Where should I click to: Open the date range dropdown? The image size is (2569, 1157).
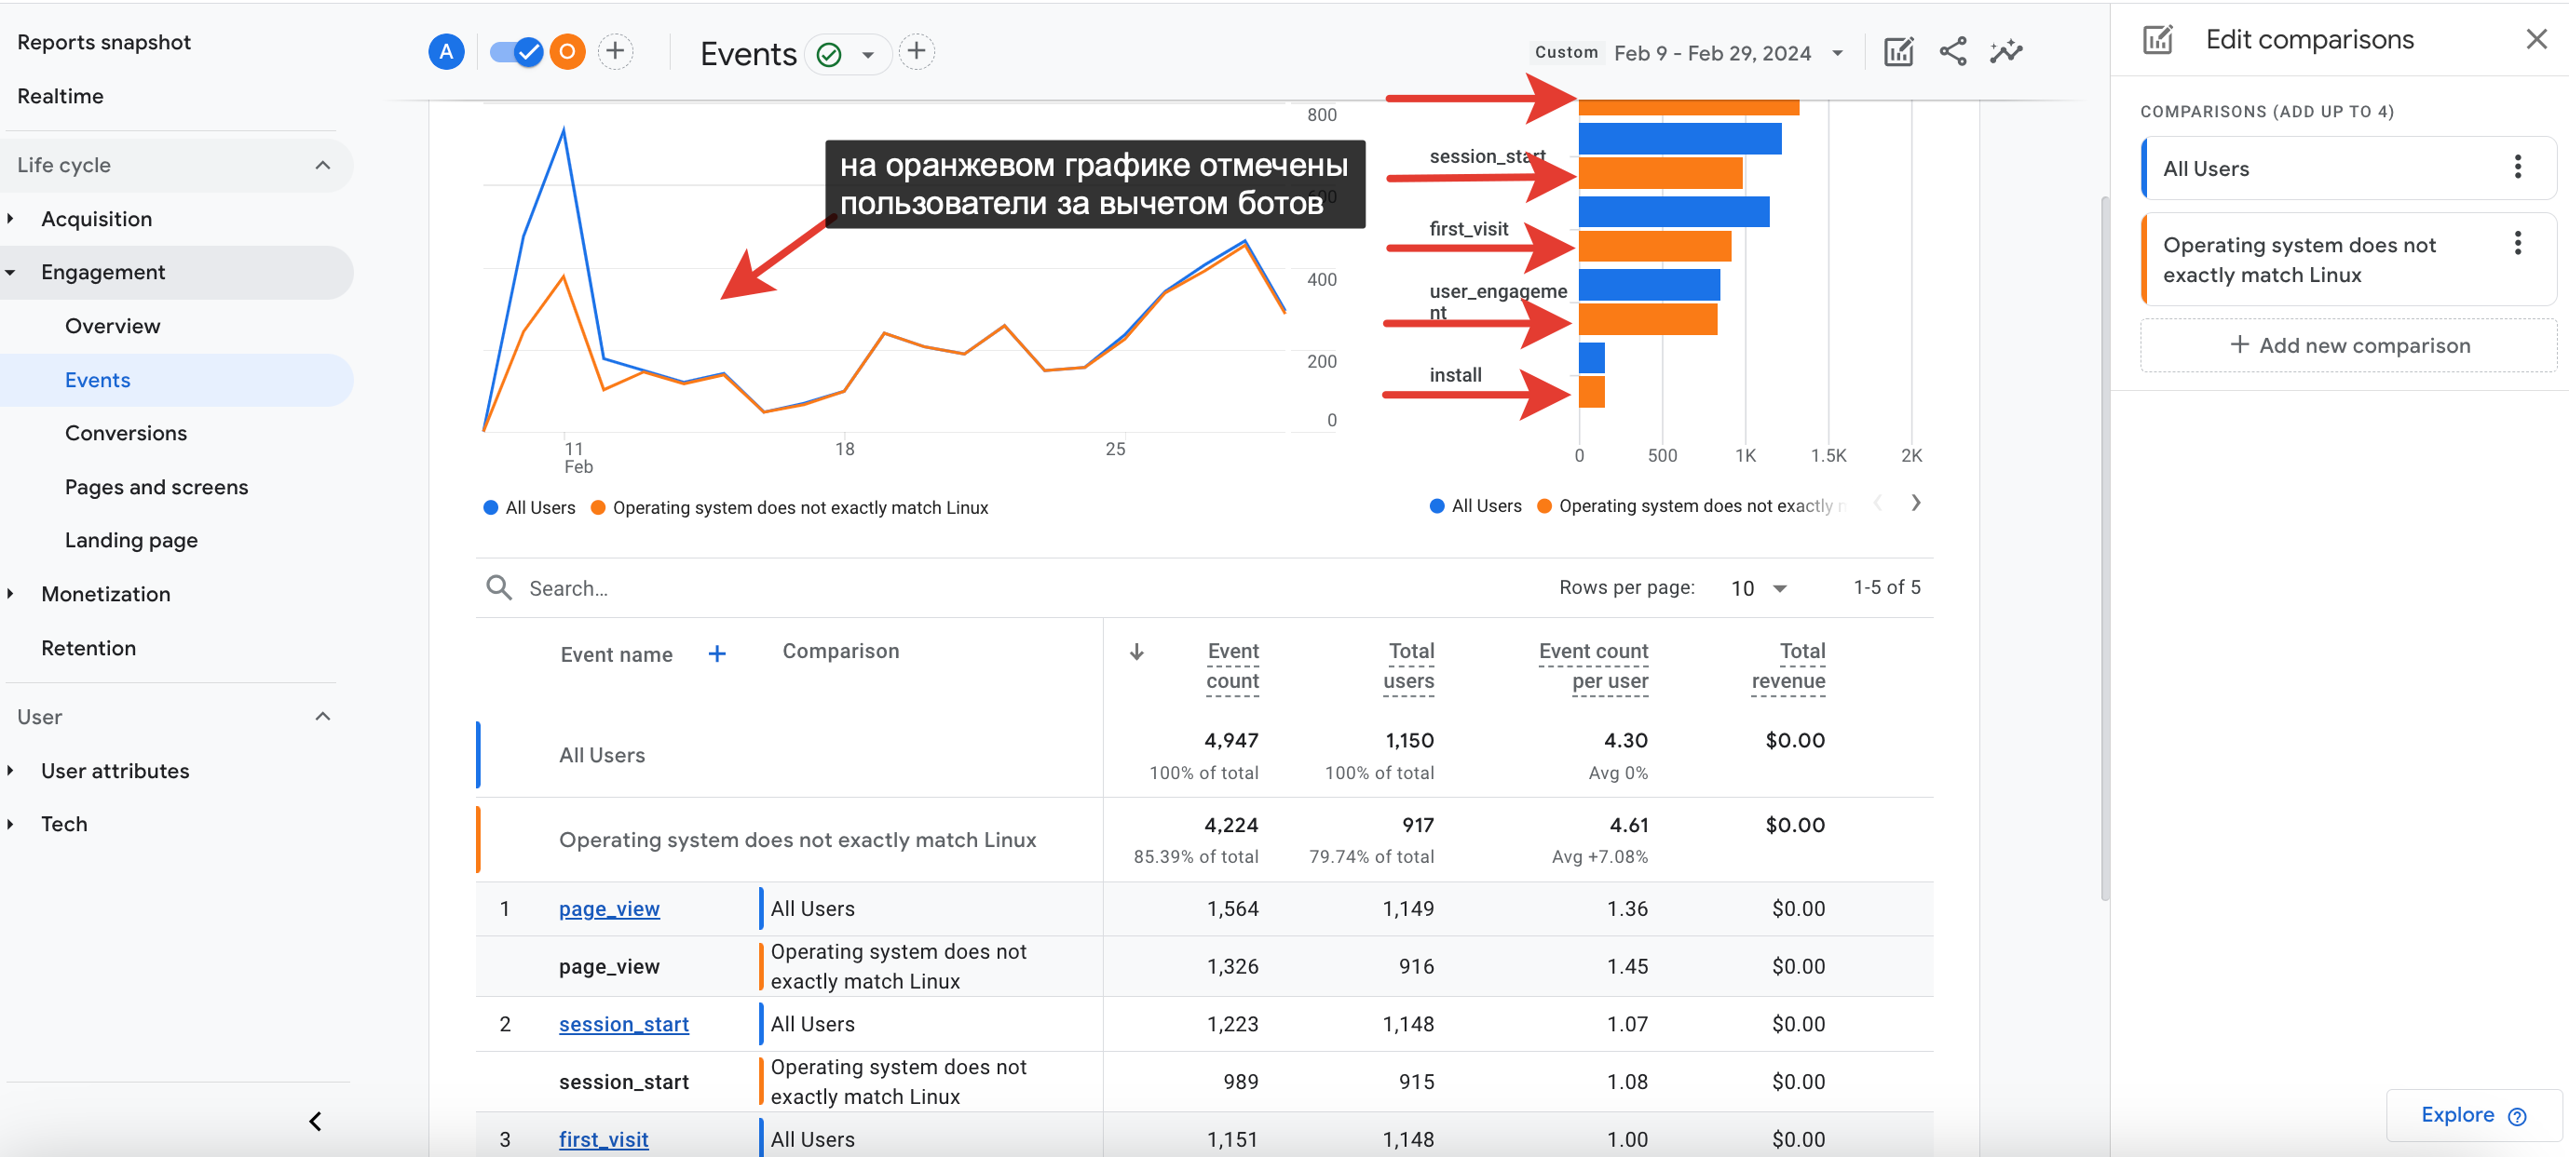click(1837, 53)
